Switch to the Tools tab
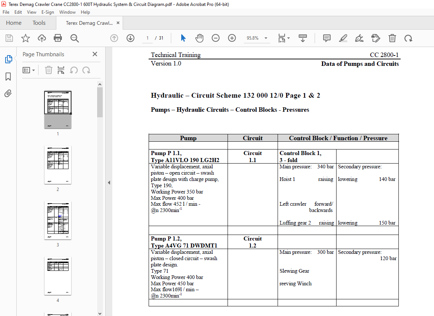434x316 pixels. coord(39,23)
